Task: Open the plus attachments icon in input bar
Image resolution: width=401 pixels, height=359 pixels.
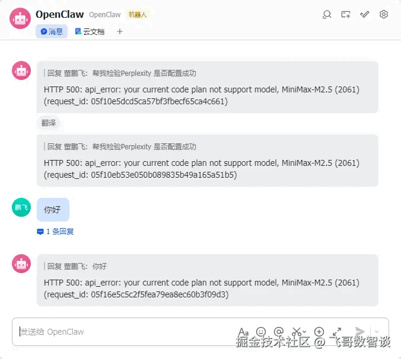Action: tap(319, 332)
